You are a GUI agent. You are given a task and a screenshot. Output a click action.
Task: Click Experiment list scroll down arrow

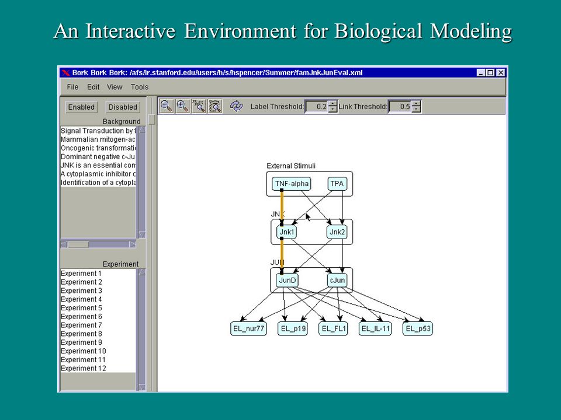142,387
